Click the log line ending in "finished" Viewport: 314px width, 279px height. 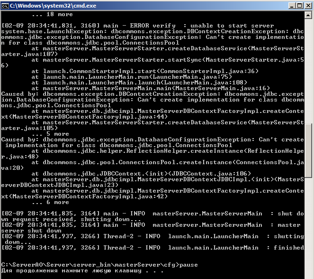153,248
